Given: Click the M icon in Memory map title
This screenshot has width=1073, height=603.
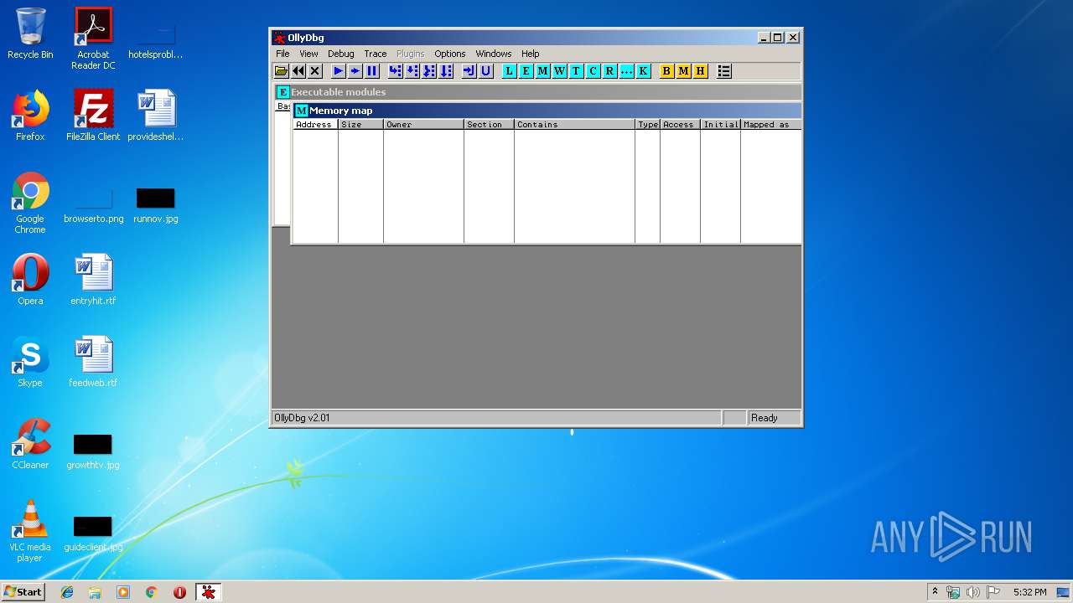Looking at the screenshot, I should 302,111.
